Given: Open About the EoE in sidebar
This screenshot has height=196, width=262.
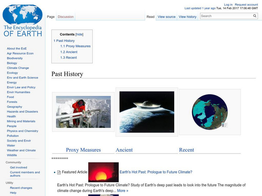Looking at the screenshot, I should [17, 48].
